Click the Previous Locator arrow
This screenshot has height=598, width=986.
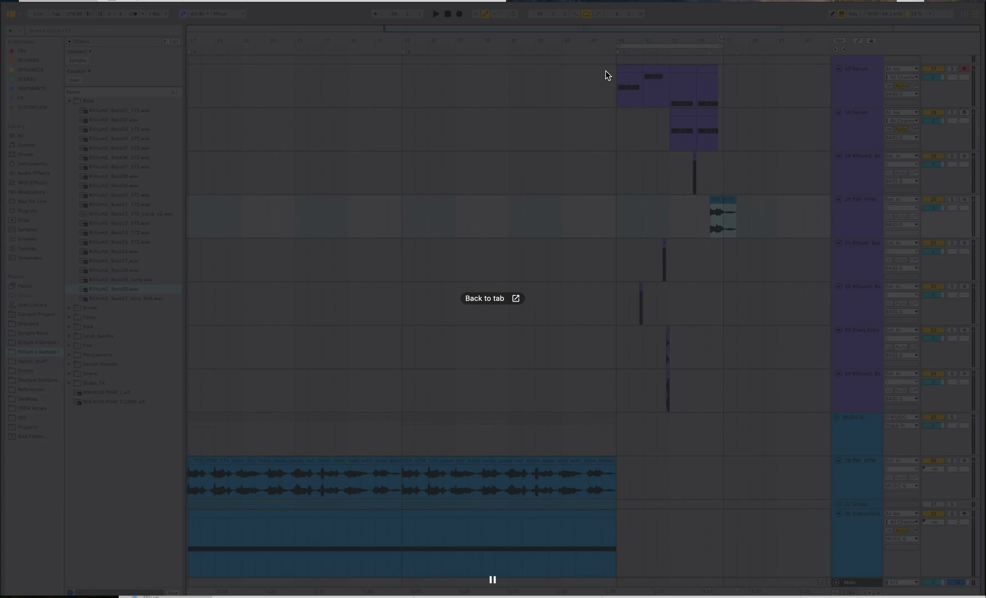pos(835,50)
